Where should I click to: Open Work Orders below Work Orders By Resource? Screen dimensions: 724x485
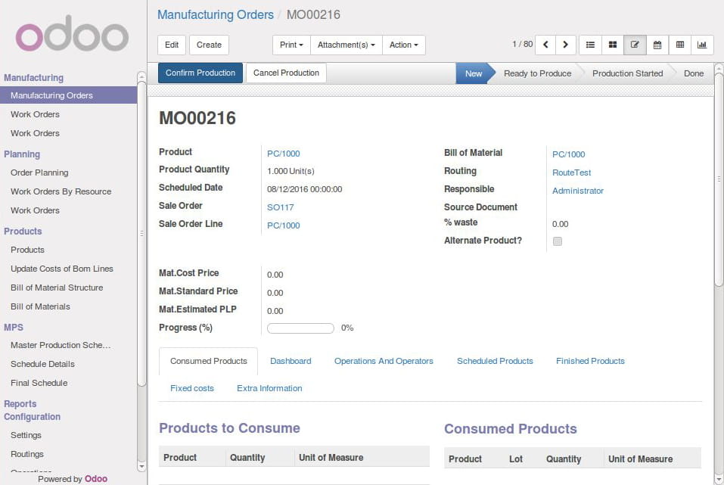tap(35, 210)
